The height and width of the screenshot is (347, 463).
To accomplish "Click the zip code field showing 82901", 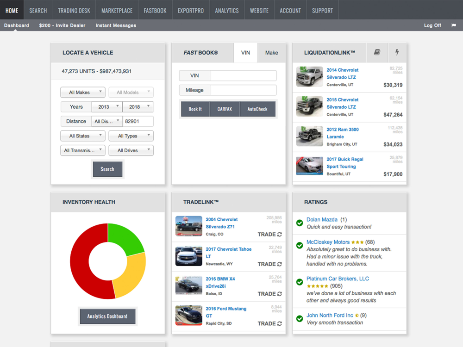I will (x=138, y=121).
